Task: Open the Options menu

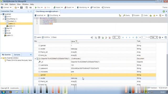Action: 12,4
